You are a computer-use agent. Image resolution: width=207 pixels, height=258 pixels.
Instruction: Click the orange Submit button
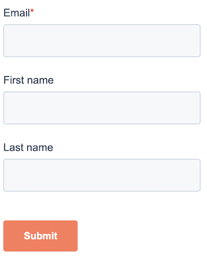point(40,236)
